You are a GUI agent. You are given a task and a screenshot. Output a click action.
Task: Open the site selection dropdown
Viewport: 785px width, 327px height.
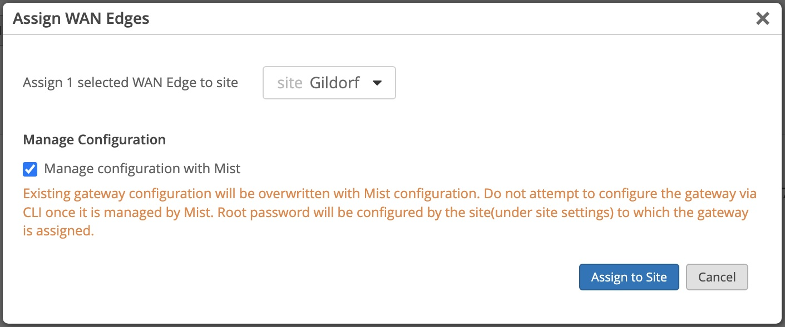(329, 83)
